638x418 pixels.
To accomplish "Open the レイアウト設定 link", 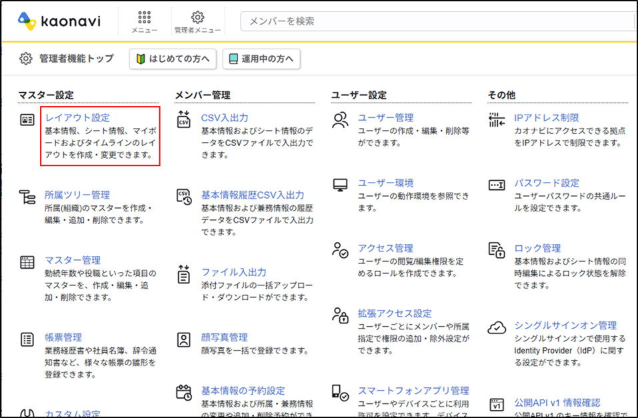I will [x=77, y=117].
